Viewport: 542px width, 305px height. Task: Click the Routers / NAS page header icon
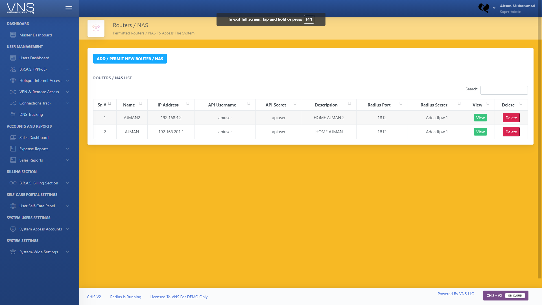[96, 28]
